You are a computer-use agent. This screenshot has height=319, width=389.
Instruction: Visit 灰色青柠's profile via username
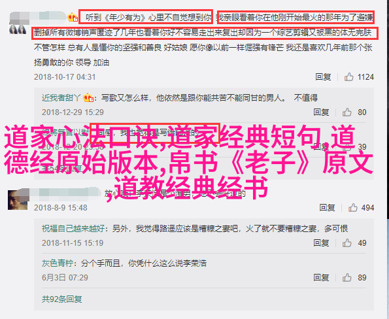click(58, 263)
